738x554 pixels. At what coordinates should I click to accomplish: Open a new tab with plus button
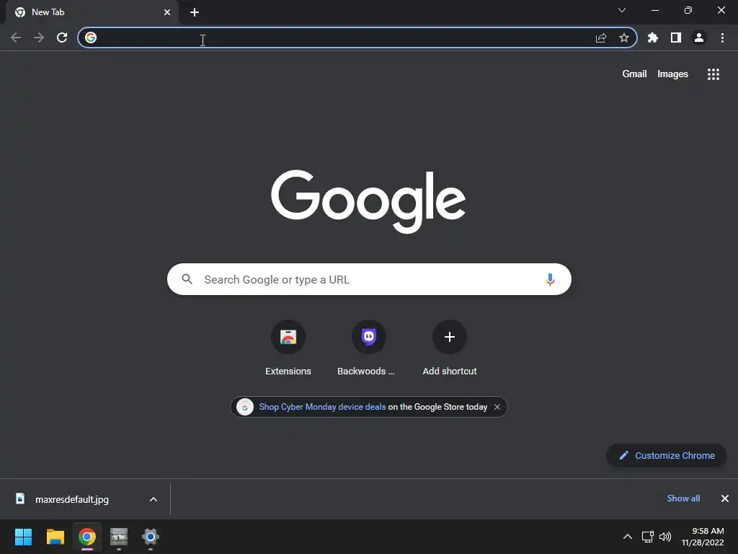[x=195, y=12]
